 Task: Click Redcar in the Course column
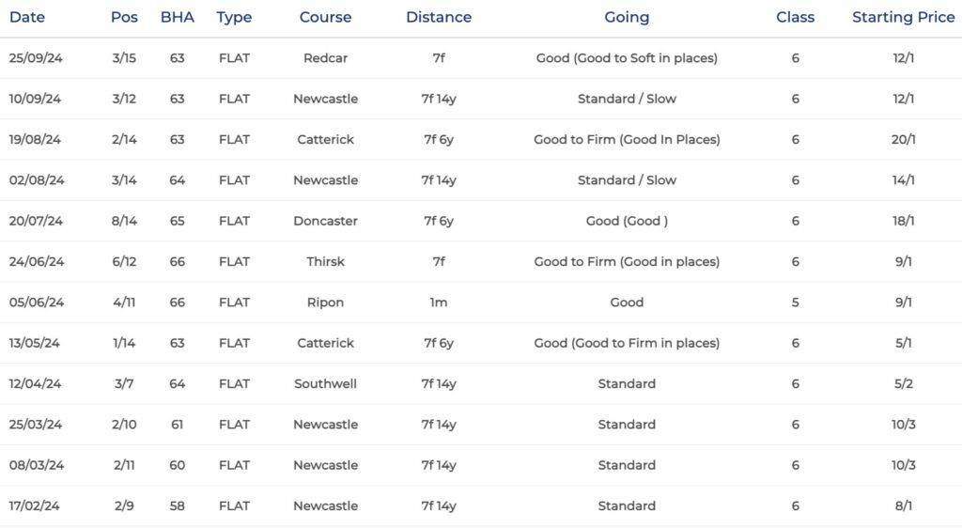tap(325, 58)
